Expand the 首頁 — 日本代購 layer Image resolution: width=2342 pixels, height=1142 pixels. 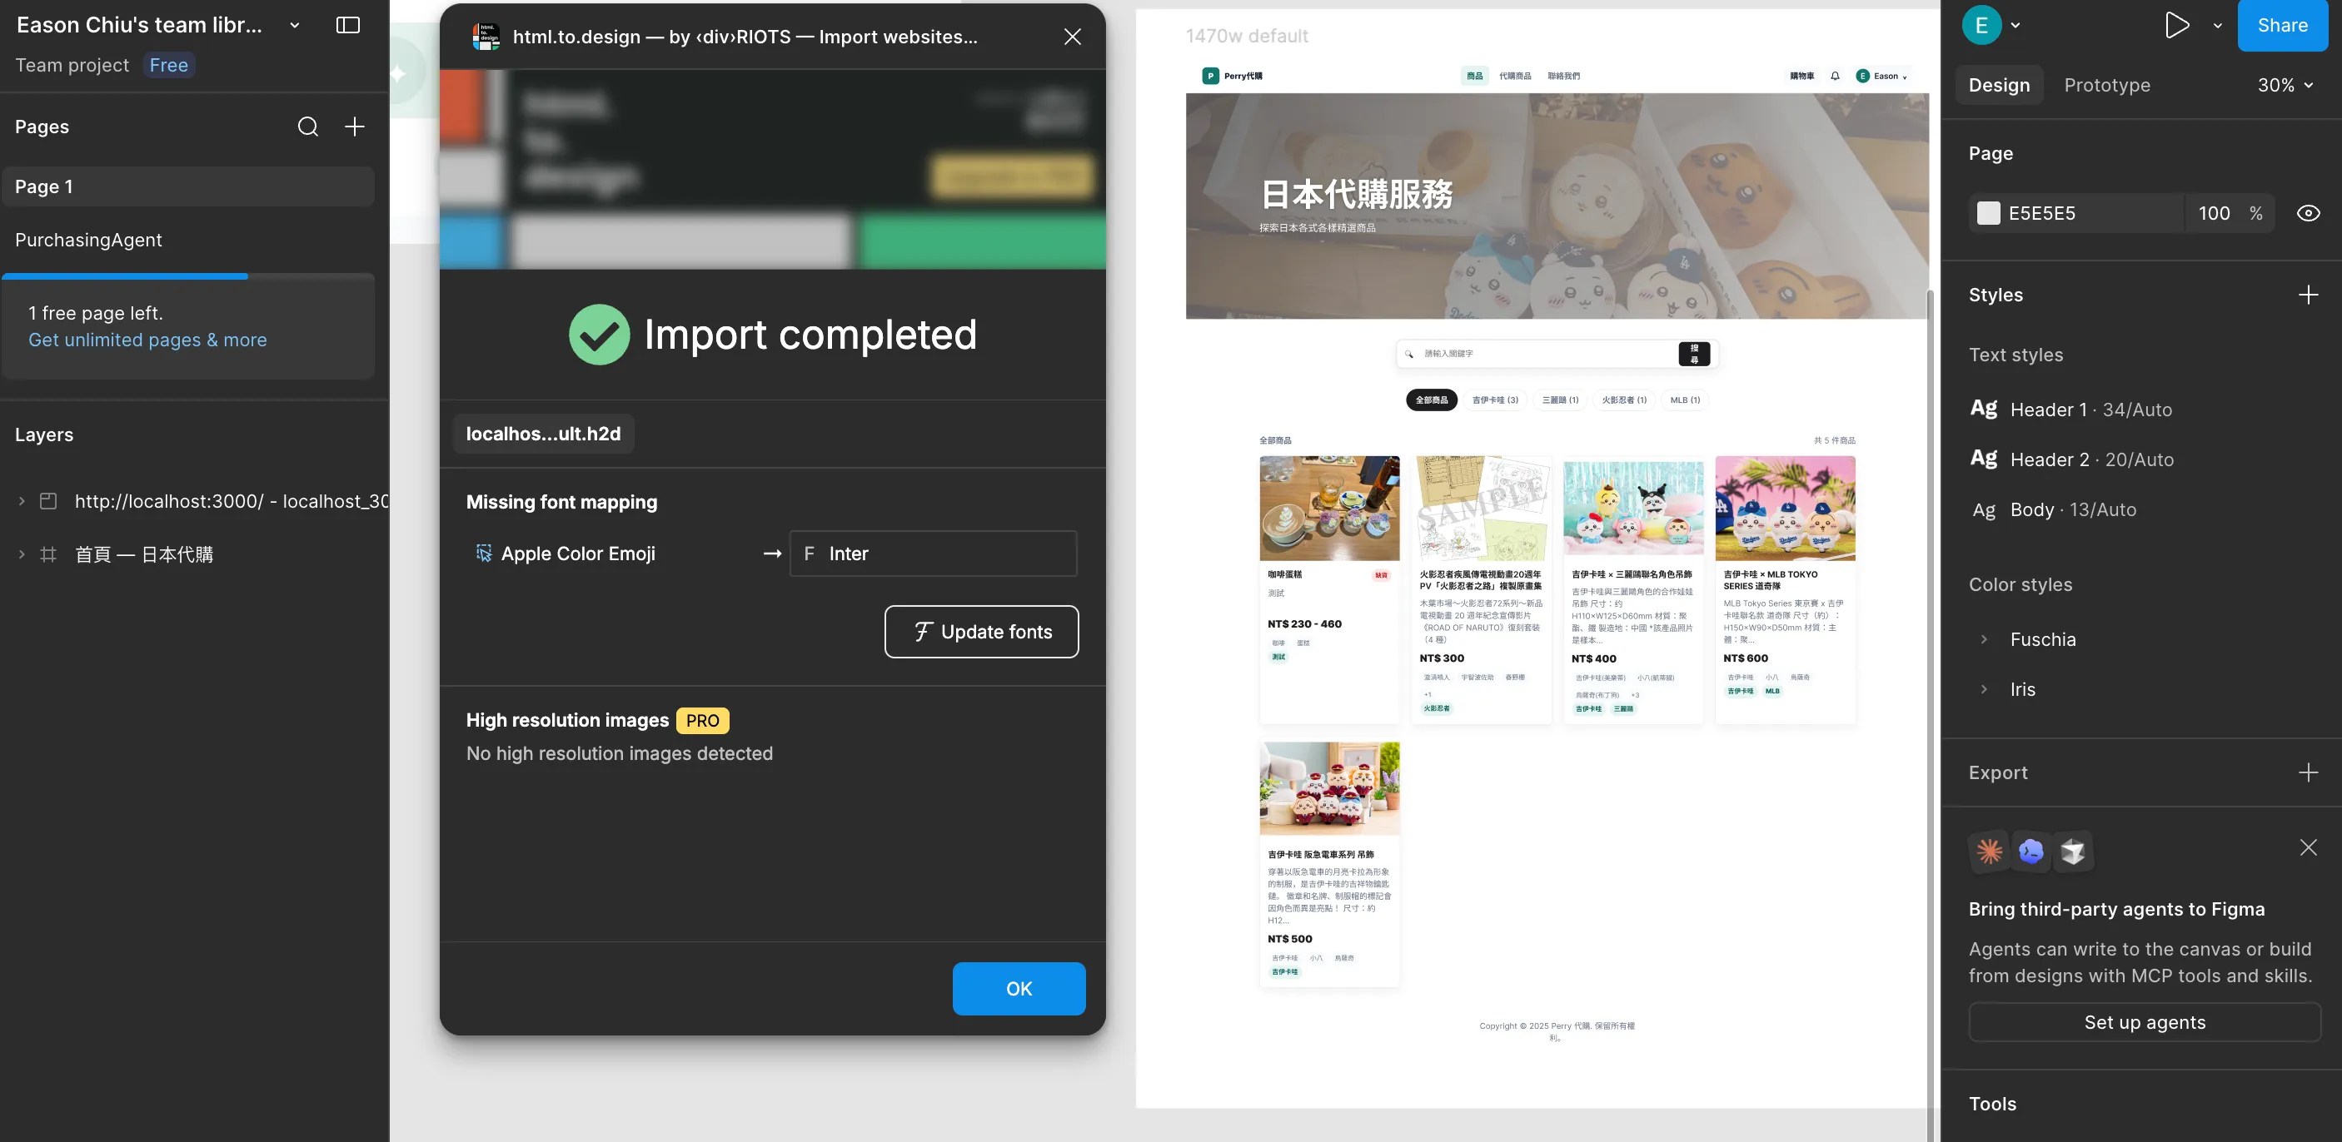tap(22, 554)
